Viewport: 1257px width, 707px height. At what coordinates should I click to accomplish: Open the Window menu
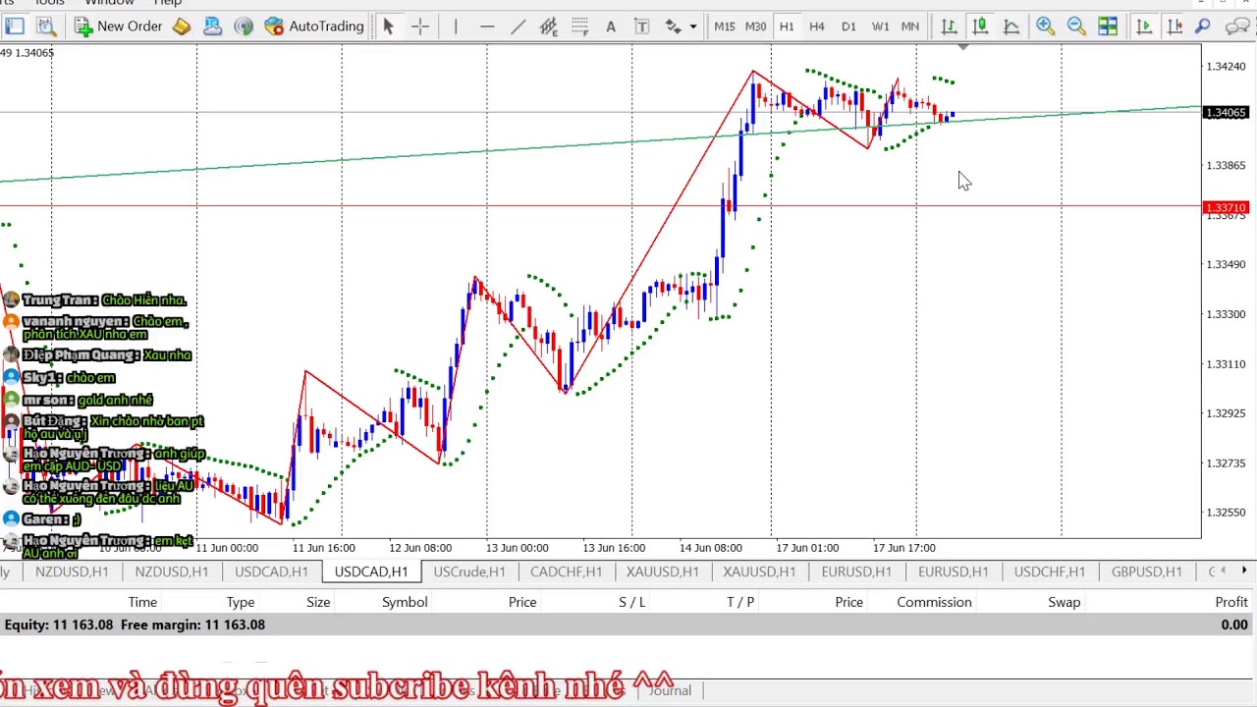tap(108, 3)
